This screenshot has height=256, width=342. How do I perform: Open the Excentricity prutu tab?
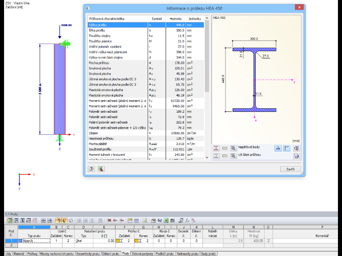tap(88, 254)
